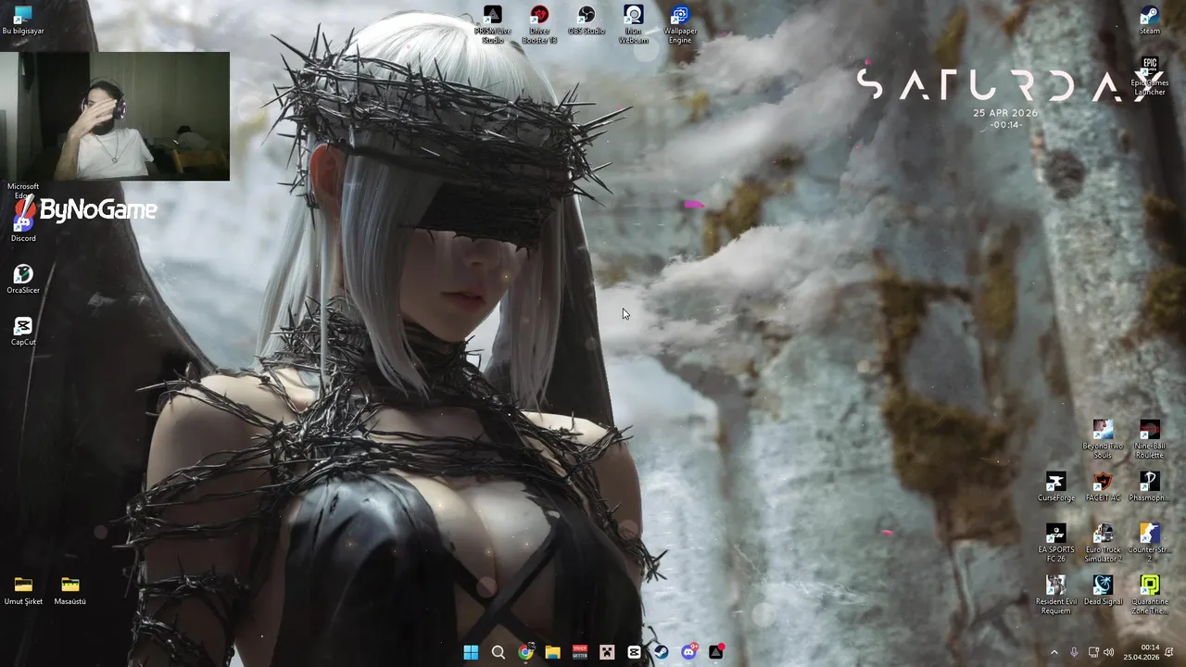Open CapCut from the taskbar
The width and height of the screenshot is (1186, 667).
point(634,652)
